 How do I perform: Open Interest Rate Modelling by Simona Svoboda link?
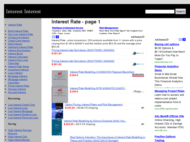(x=95, y=121)
